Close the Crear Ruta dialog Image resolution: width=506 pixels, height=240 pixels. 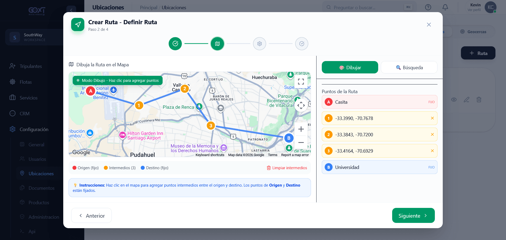429,25
